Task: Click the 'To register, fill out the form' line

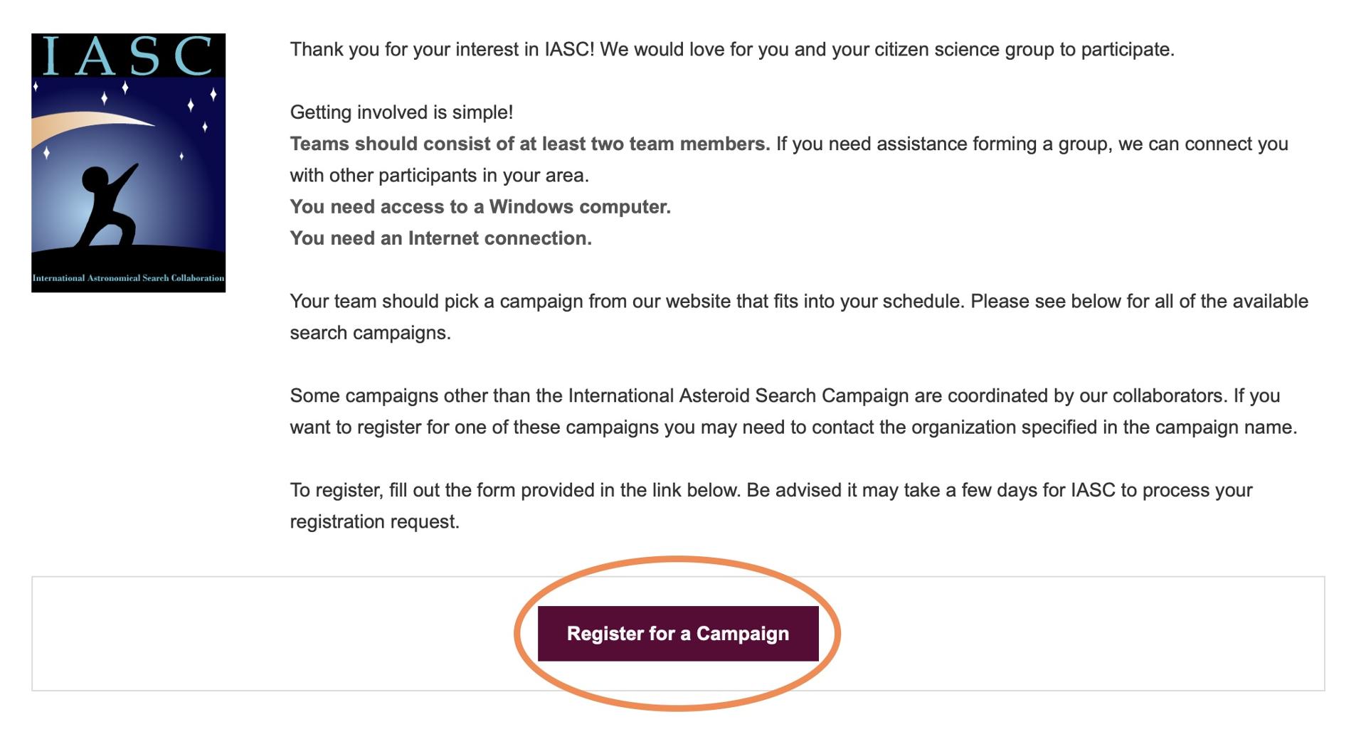Action: [771, 490]
